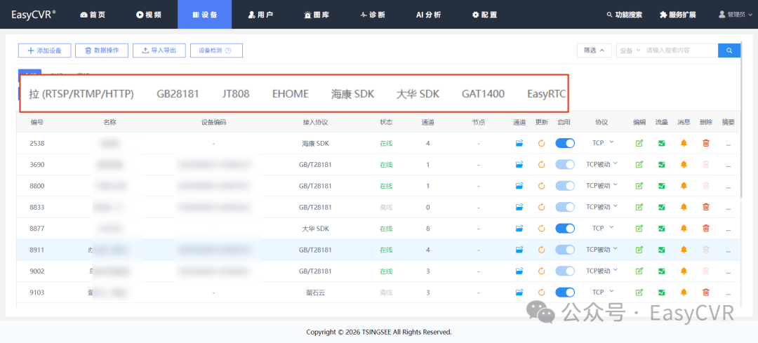The height and width of the screenshot is (343, 758).
Task: Go to the 首页 home menu
Action: [x=93, y=15]
